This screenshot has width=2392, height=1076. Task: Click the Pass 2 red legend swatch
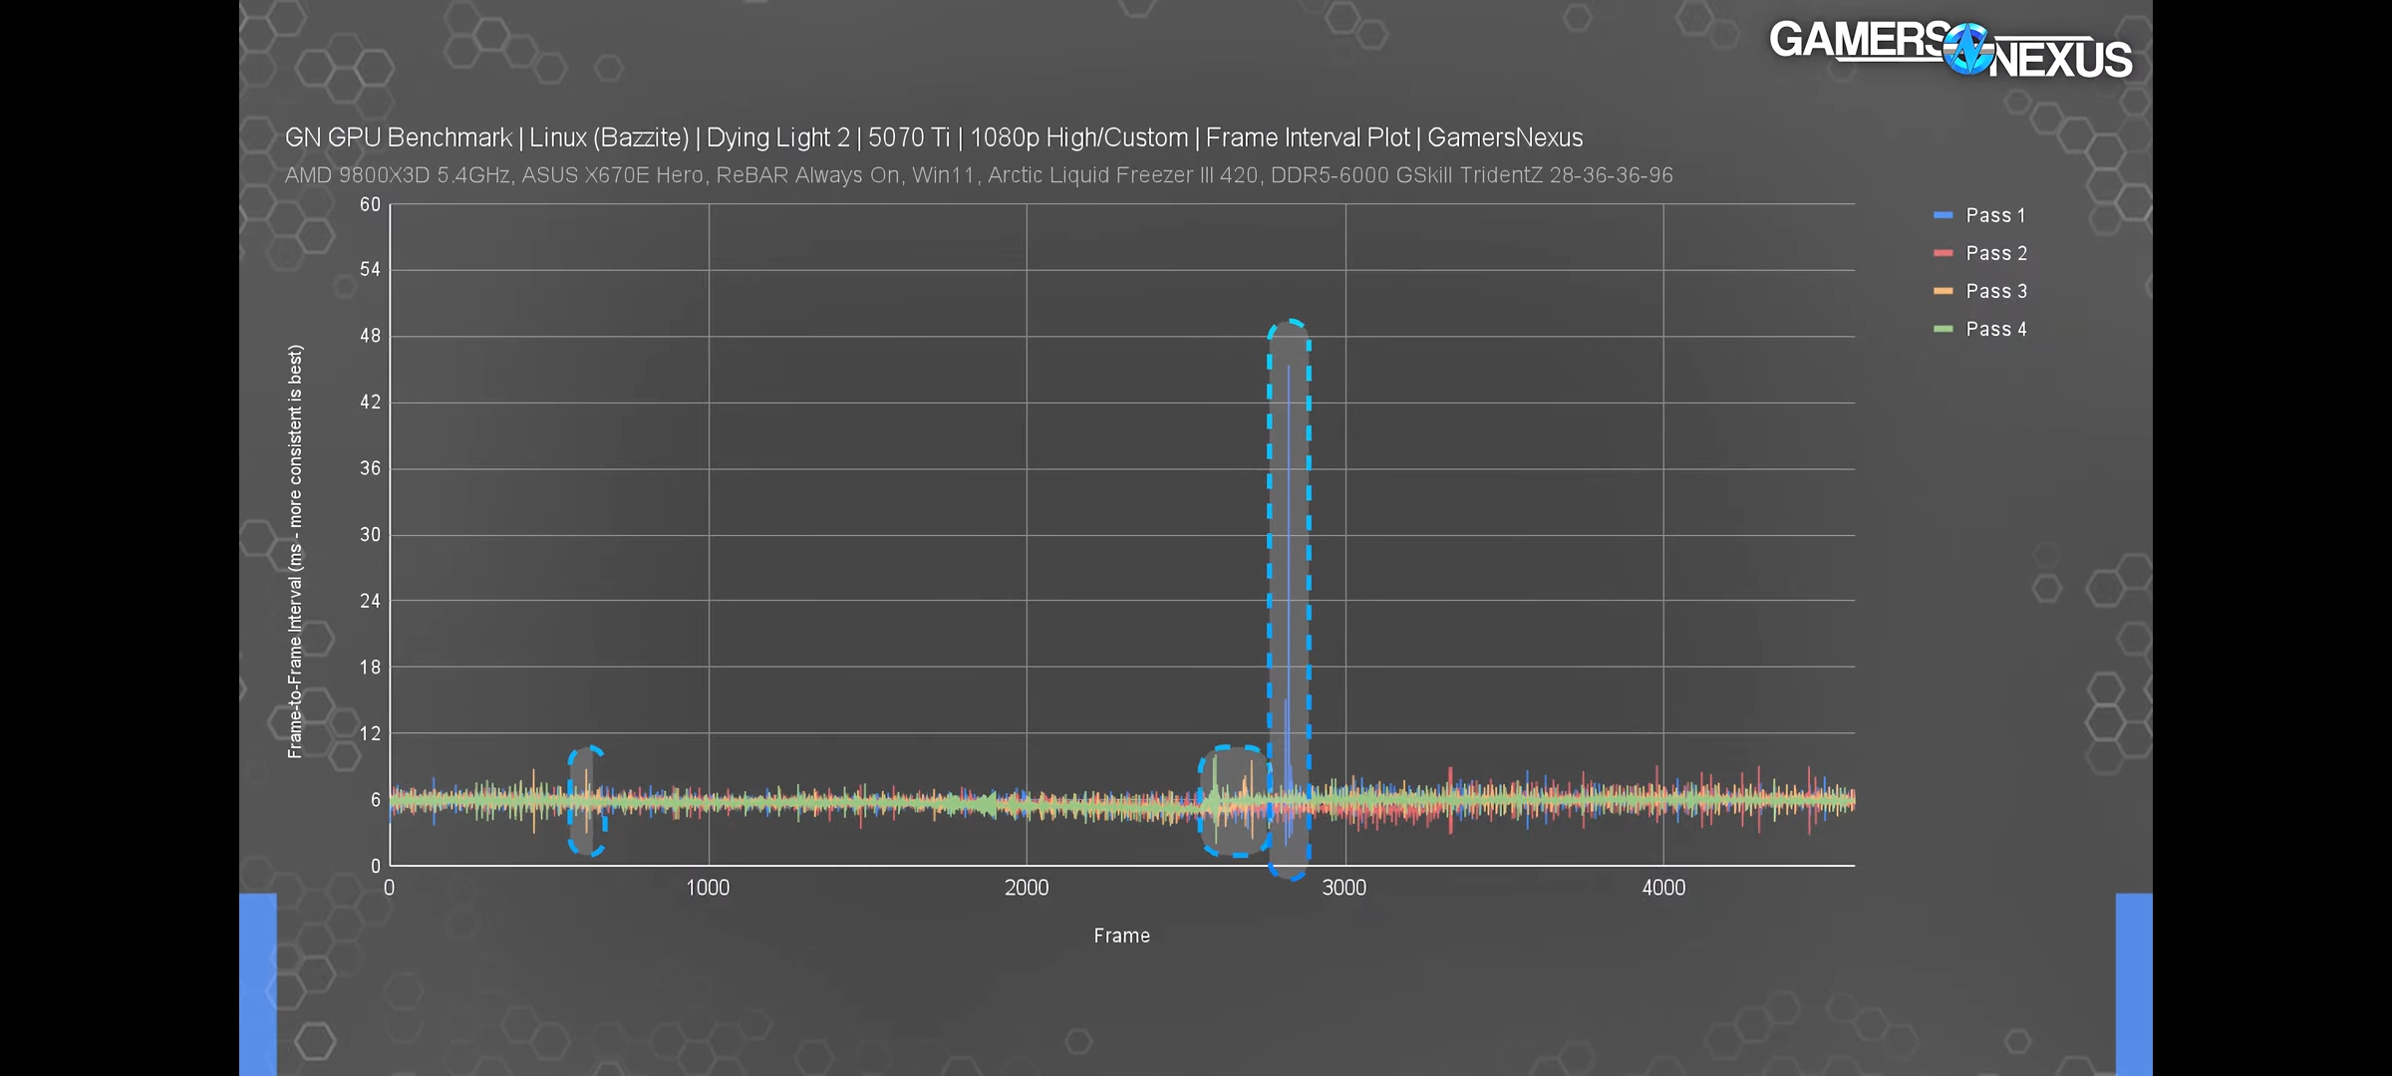1943,253
